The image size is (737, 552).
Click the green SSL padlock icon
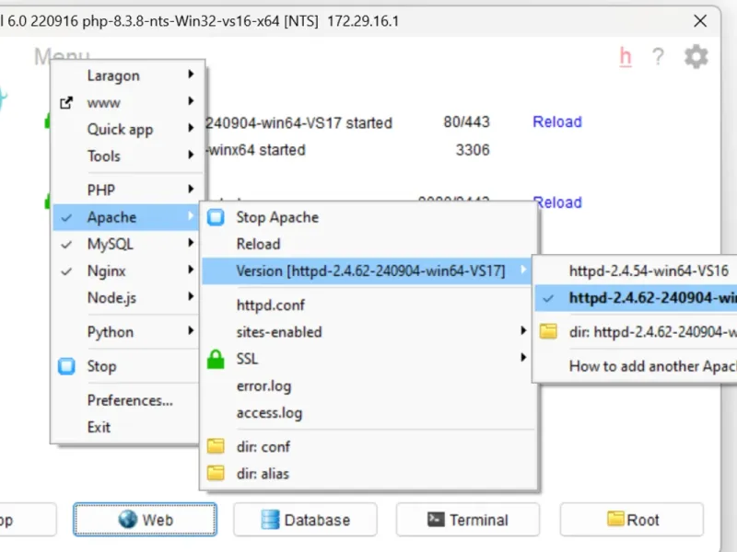pyautogui.click(x=216, y=359)
